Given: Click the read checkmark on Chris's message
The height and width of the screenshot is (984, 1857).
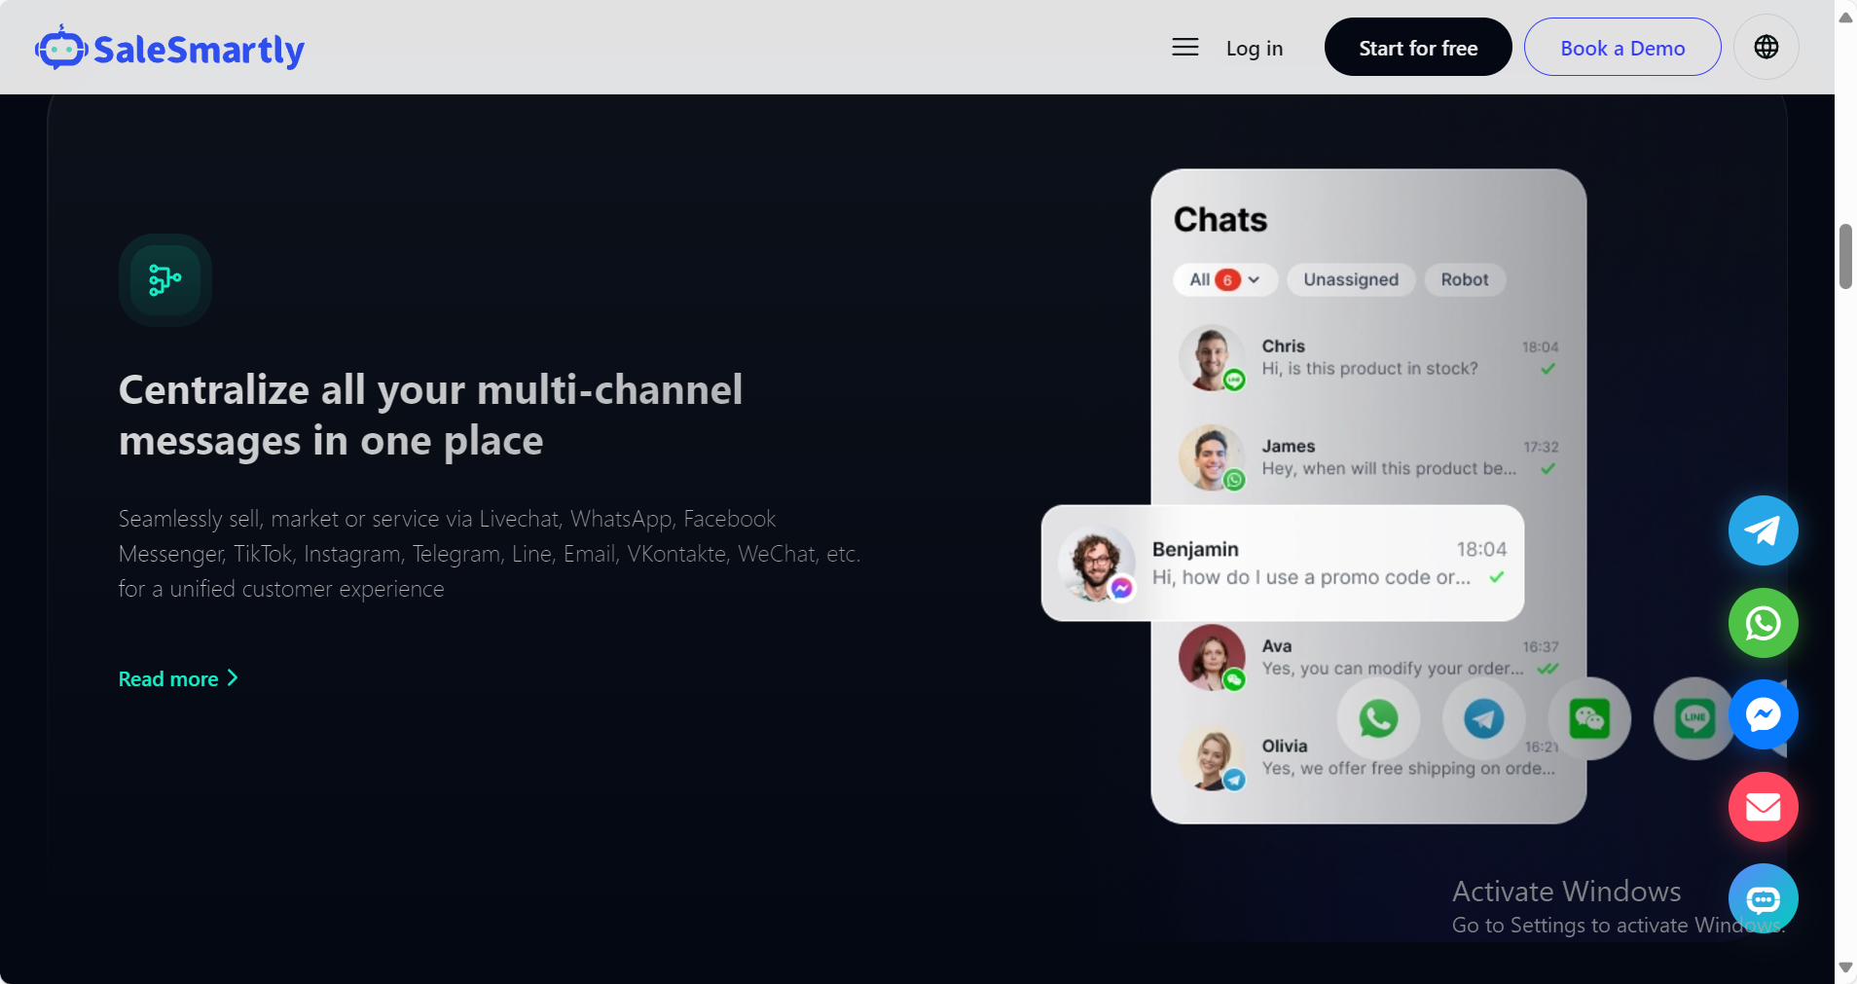Looking at the screenshot, I should click(x=1547, y=369).
